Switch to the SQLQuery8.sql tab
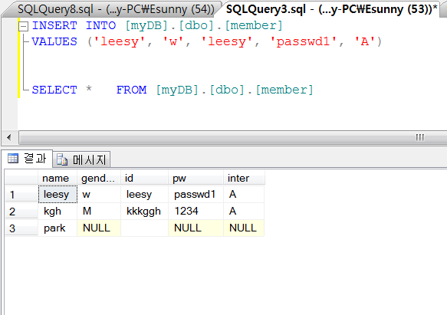The width and height of the screenshot is (447, 315). (116, 9)
